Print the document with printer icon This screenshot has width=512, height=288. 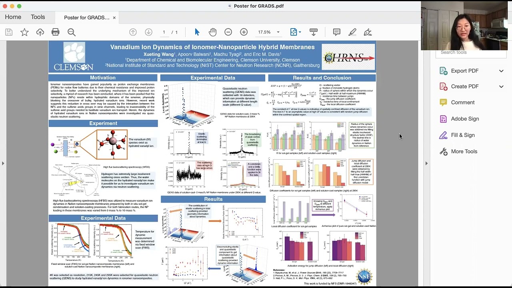[56, 32]
